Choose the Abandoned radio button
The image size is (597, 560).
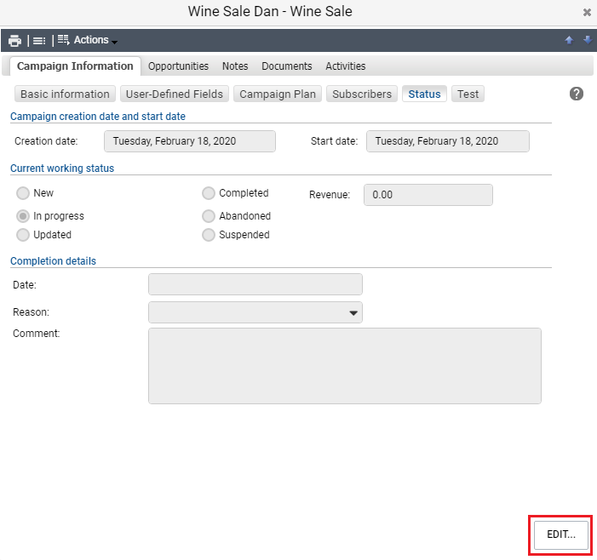pos(209,216)
